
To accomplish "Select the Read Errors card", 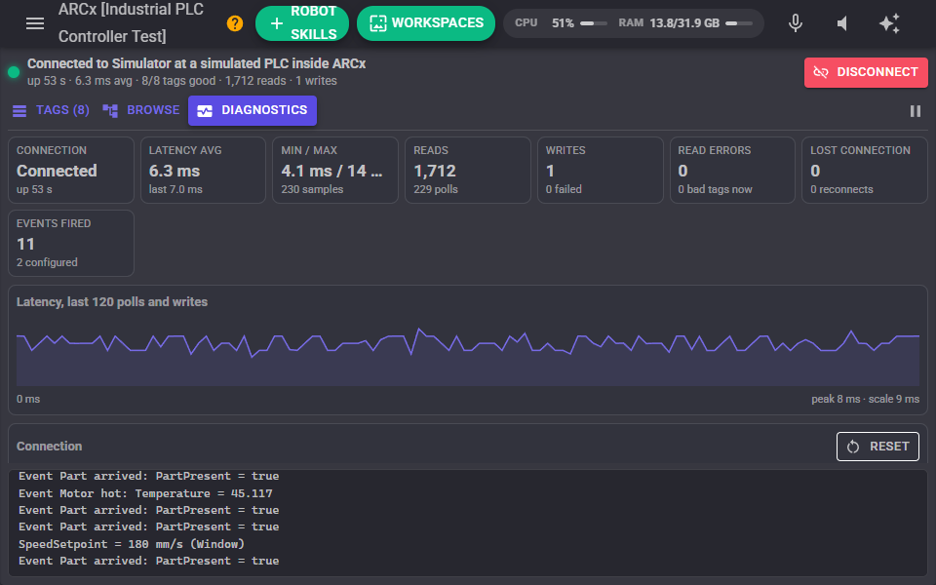I will tap(732, 170).
